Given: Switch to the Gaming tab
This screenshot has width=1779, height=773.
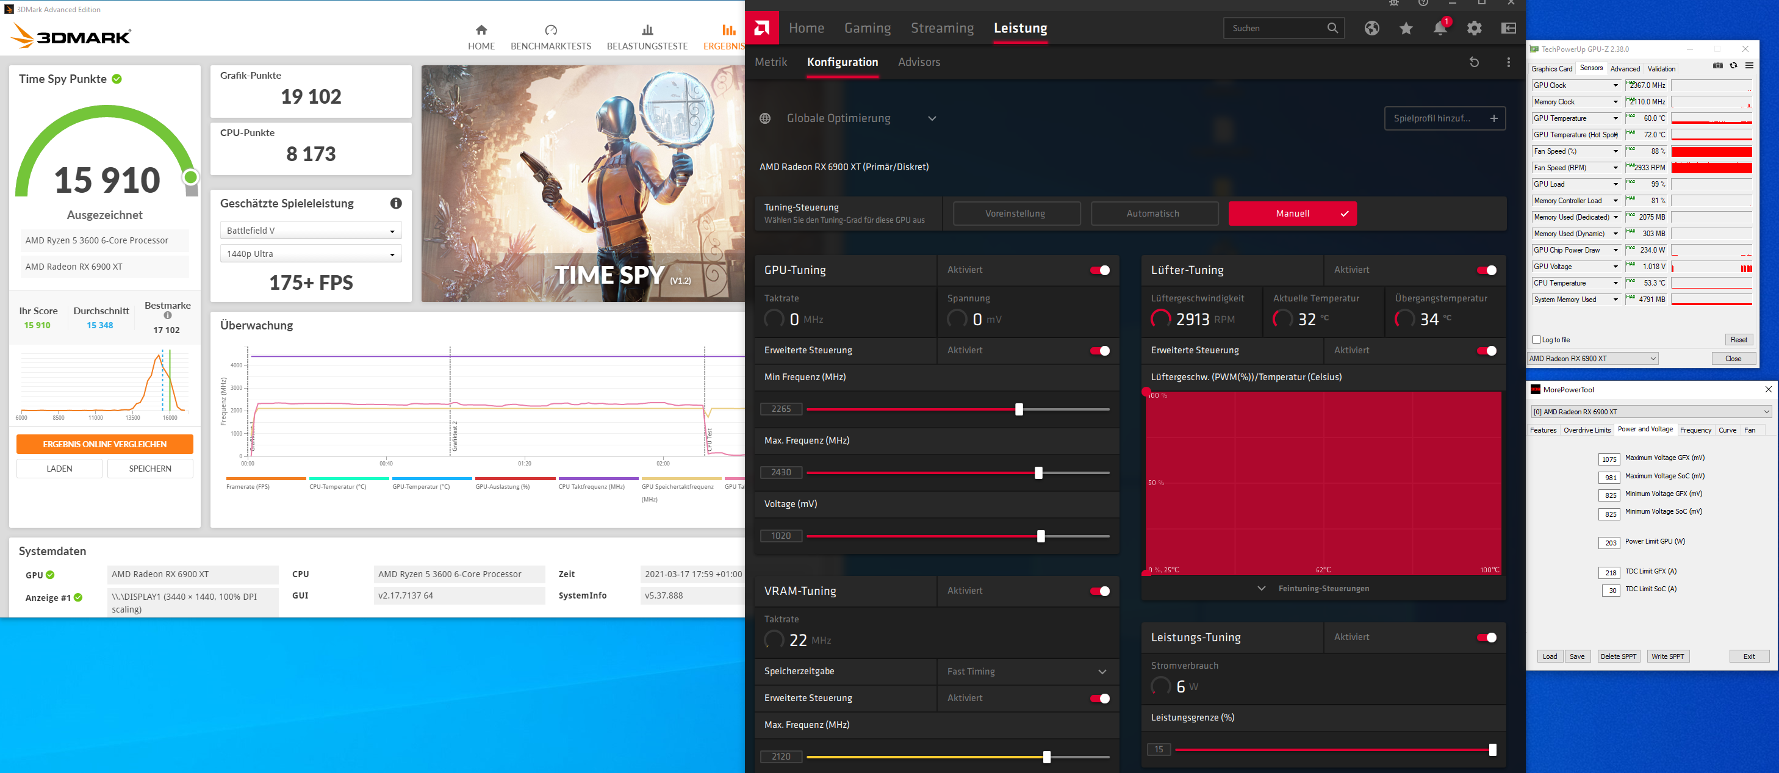Looking at the screenshot, I should coord(867,28).
